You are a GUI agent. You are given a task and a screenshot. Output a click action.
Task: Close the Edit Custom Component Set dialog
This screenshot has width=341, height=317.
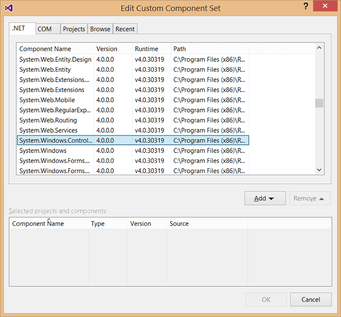[325, 6]
